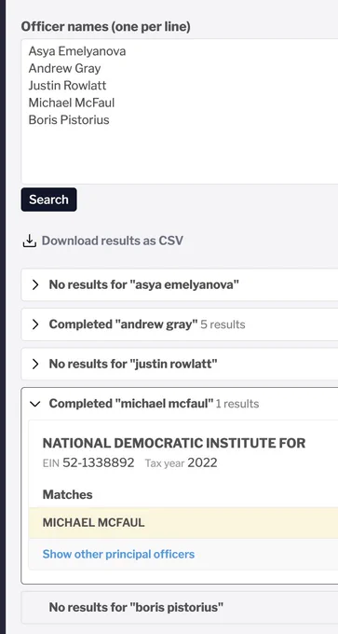This screenshot has height=634, width=338.
Task: Click the 5 results count label
Action: [223, 324]
